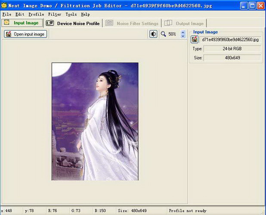Switch to the Input Image tab

coord(22,23)
